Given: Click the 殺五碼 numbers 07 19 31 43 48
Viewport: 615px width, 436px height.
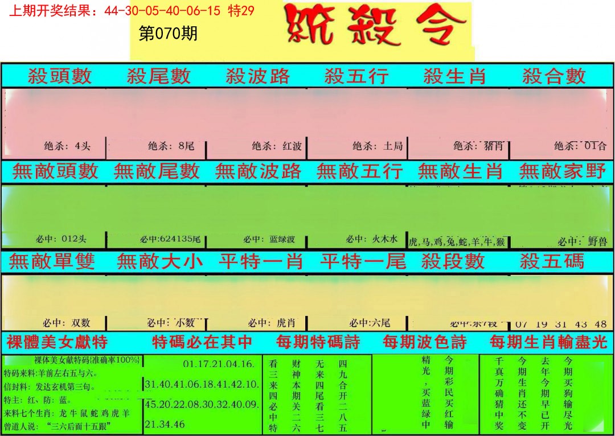Looking at the screenshot, I should coord(560,324).
